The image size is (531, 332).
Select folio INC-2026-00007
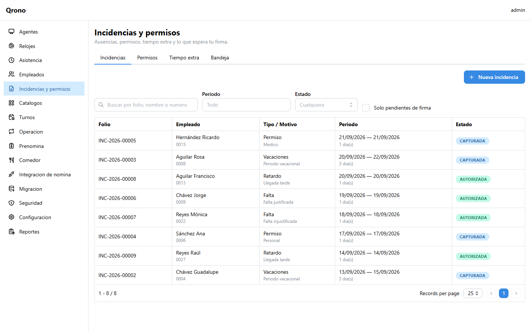(117, 217)
